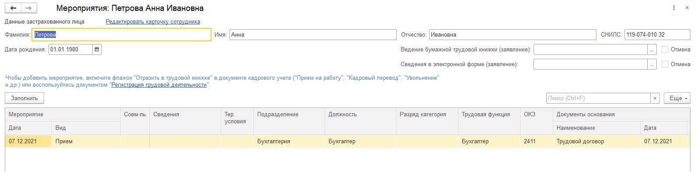Click the Совм-ль column header
The height and width of the screenshot is (172, 697).
pos(135,121)
